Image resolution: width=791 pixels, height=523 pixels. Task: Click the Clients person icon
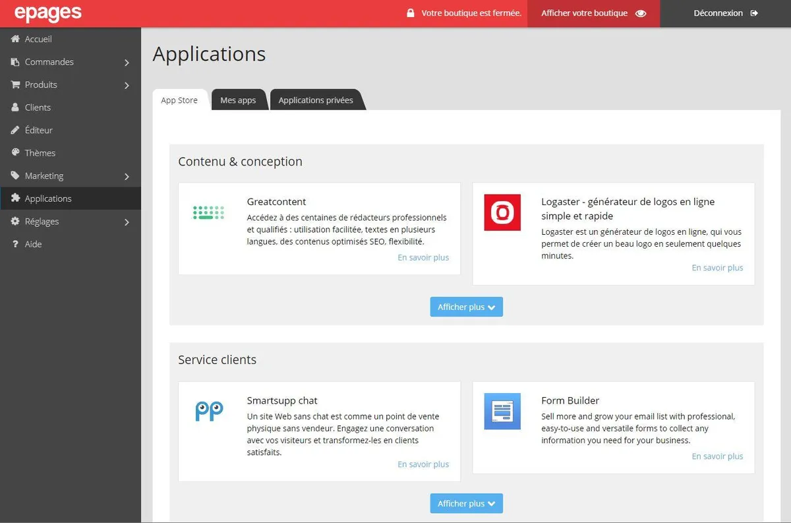click(x=15, y=108)
